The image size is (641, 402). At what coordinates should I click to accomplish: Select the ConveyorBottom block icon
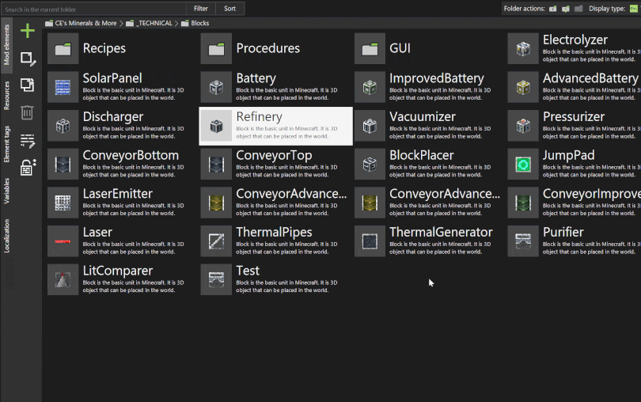(x=63, y=165)
